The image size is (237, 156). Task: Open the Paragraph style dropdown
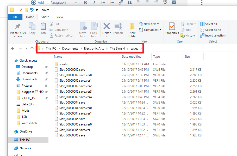click(64, 3)
